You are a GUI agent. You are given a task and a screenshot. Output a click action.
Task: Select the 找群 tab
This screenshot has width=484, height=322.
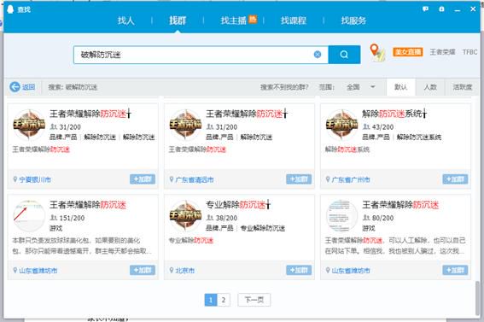click(x=178, y=20)
